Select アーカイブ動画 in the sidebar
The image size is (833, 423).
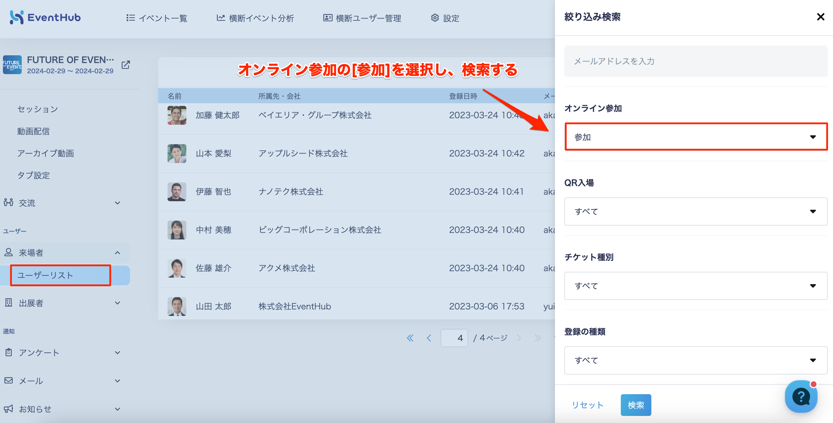tap(46, 153)
